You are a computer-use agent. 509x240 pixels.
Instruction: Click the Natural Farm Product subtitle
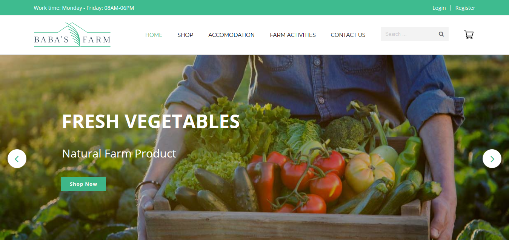tap(119, 153)
